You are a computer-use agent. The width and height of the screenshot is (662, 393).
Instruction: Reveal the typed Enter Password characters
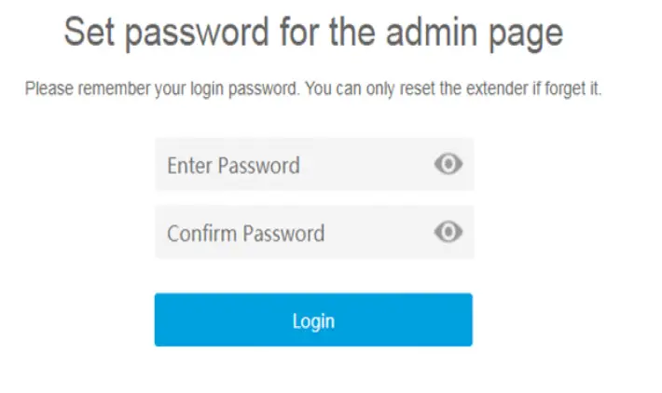[448, 165]
